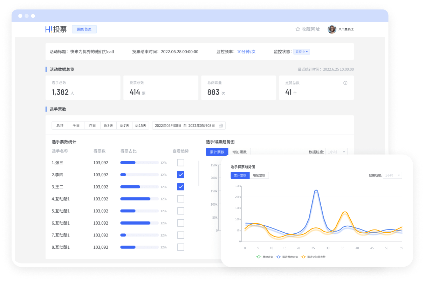This screenshot has height=281, width=425.
Task: Click the 选手名称 column header
Action: (x=60, y=151)
